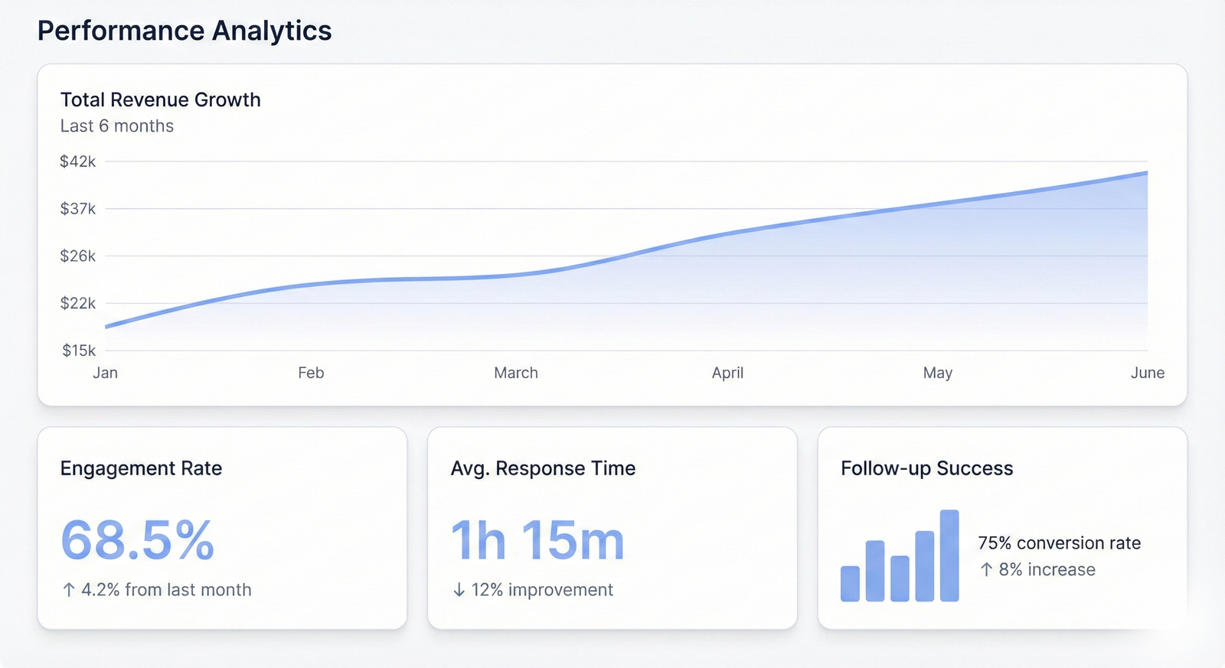This screenshot has height=668, width=1225.
Task: Click the $42k y-axis label
Action: click(78, 161)
